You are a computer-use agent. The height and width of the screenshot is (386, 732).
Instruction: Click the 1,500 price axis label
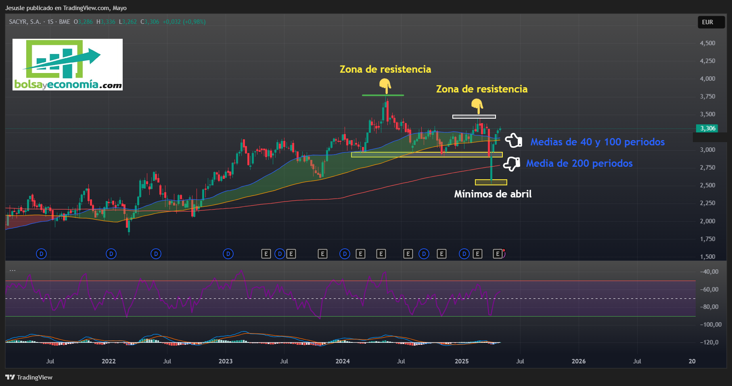tap(707, 256)
